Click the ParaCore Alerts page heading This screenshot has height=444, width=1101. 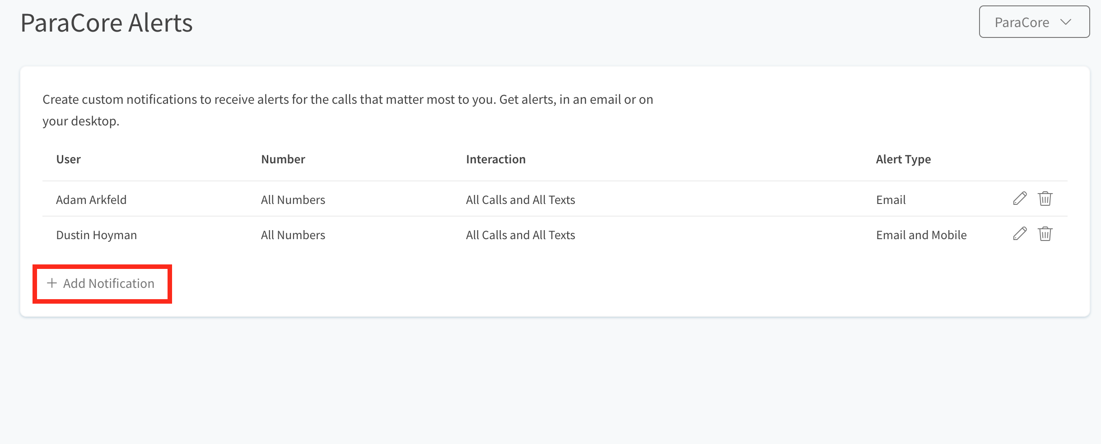[x=107, y=23]
